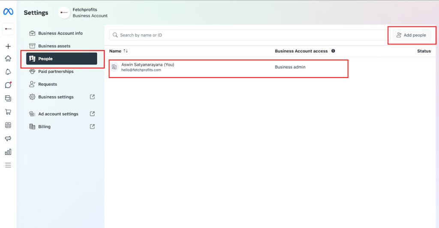439x228 pixels.
Task: Click the Add people button
Action: [x=412, y=35]
